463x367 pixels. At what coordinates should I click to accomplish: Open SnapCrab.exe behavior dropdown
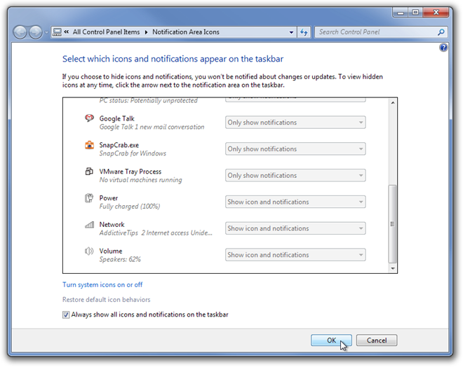click(x=295, y=149)
